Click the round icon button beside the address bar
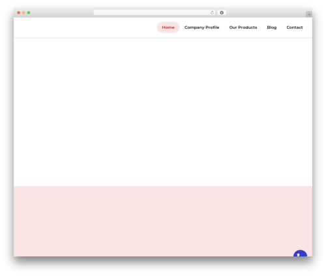The width and height of the screenshot is (326, 276). coord(222,12)
